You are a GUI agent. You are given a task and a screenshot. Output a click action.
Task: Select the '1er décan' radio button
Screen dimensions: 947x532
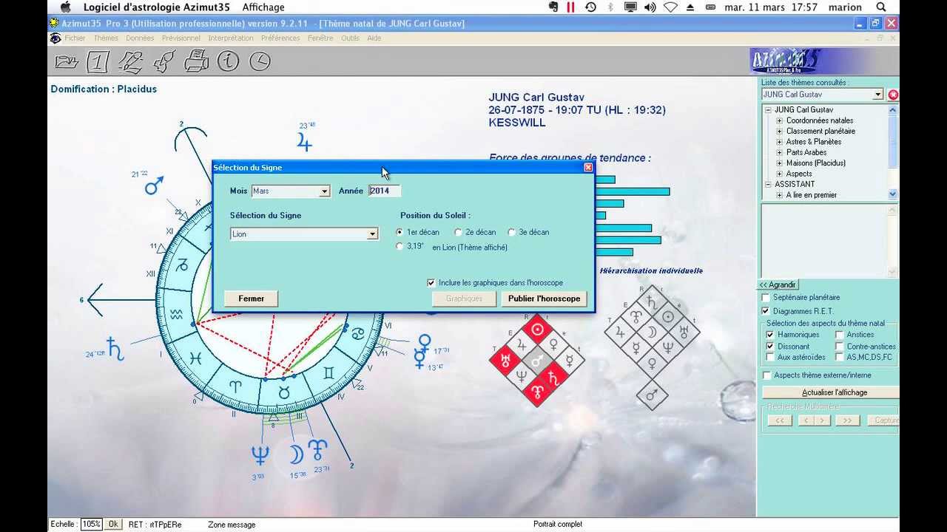click(x=400, y=232)
